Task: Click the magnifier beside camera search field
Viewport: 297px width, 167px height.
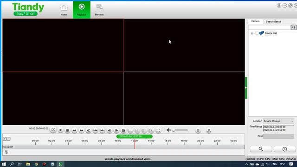Action: click(x=294, y=27)
